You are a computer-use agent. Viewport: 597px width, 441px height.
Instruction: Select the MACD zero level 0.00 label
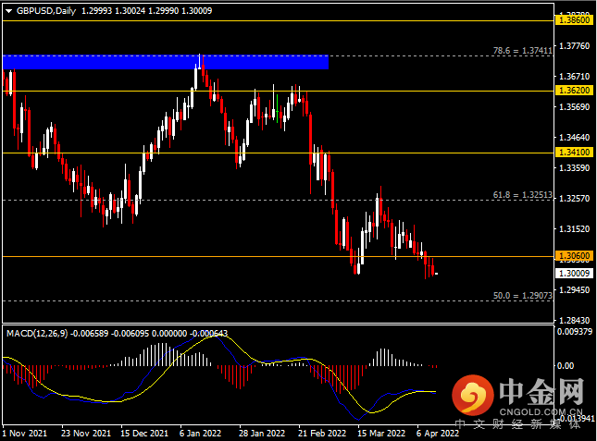(566, 366)
